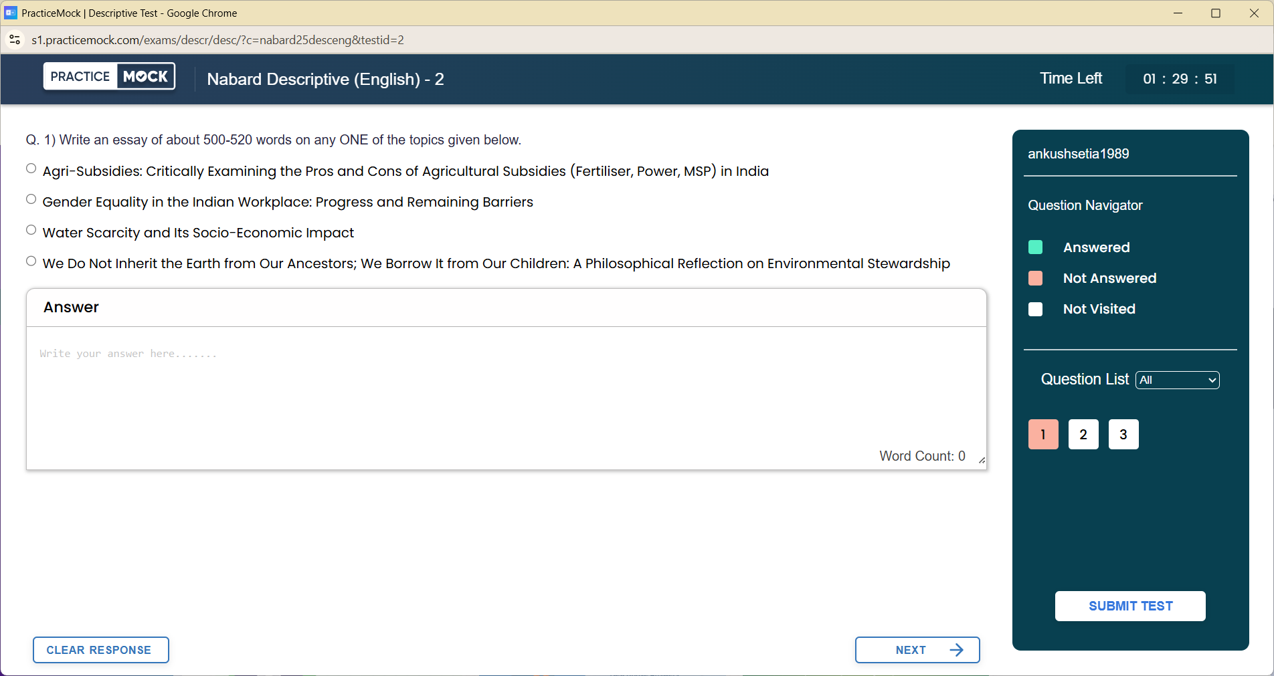Expand the Question Navigator dropdown arrow
This screenshot has width=1274, height=676.
[1211, 380]
